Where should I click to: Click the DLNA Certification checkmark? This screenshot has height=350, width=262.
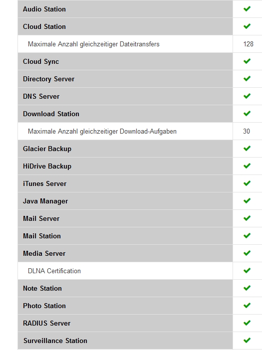(x=247, y=271)
